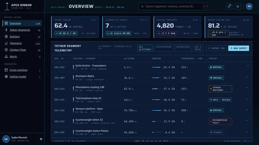Open segment SEG-036 link
The height and width of the screenshot is (145, 259).
[59, 132]
